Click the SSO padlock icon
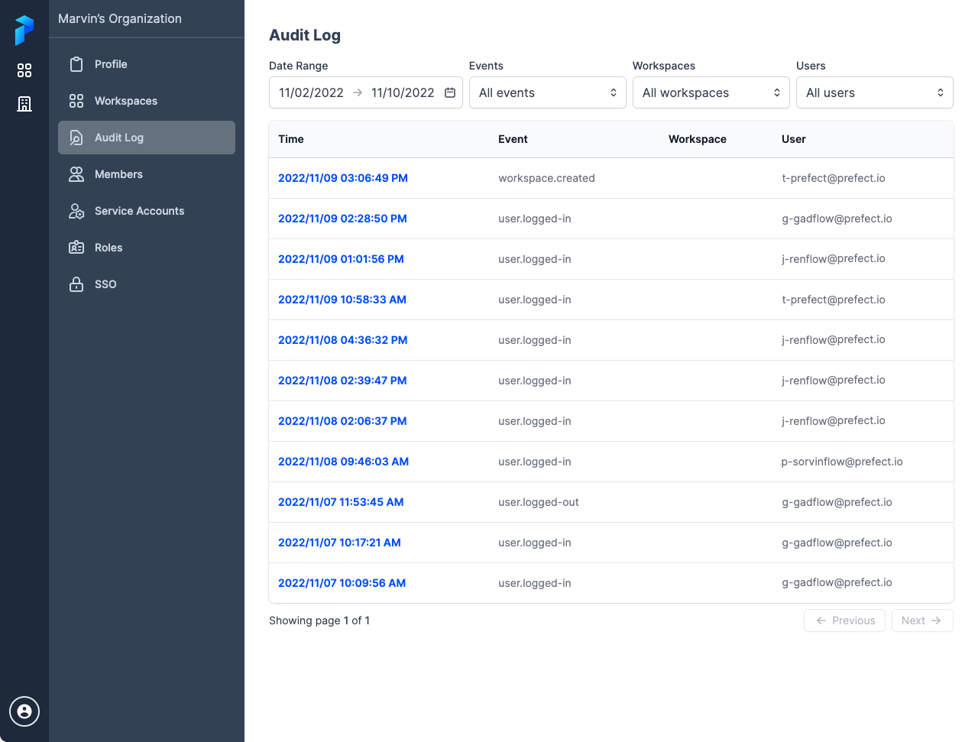Screen dimensions: 978x742 click(76, 284)
